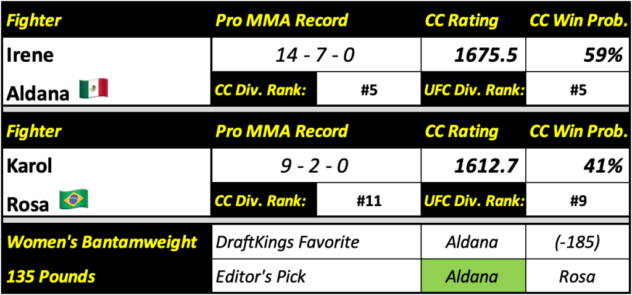Click the Brazil flag icon
The height and width of the screenshot is (295, 632).
pos(73,199)
